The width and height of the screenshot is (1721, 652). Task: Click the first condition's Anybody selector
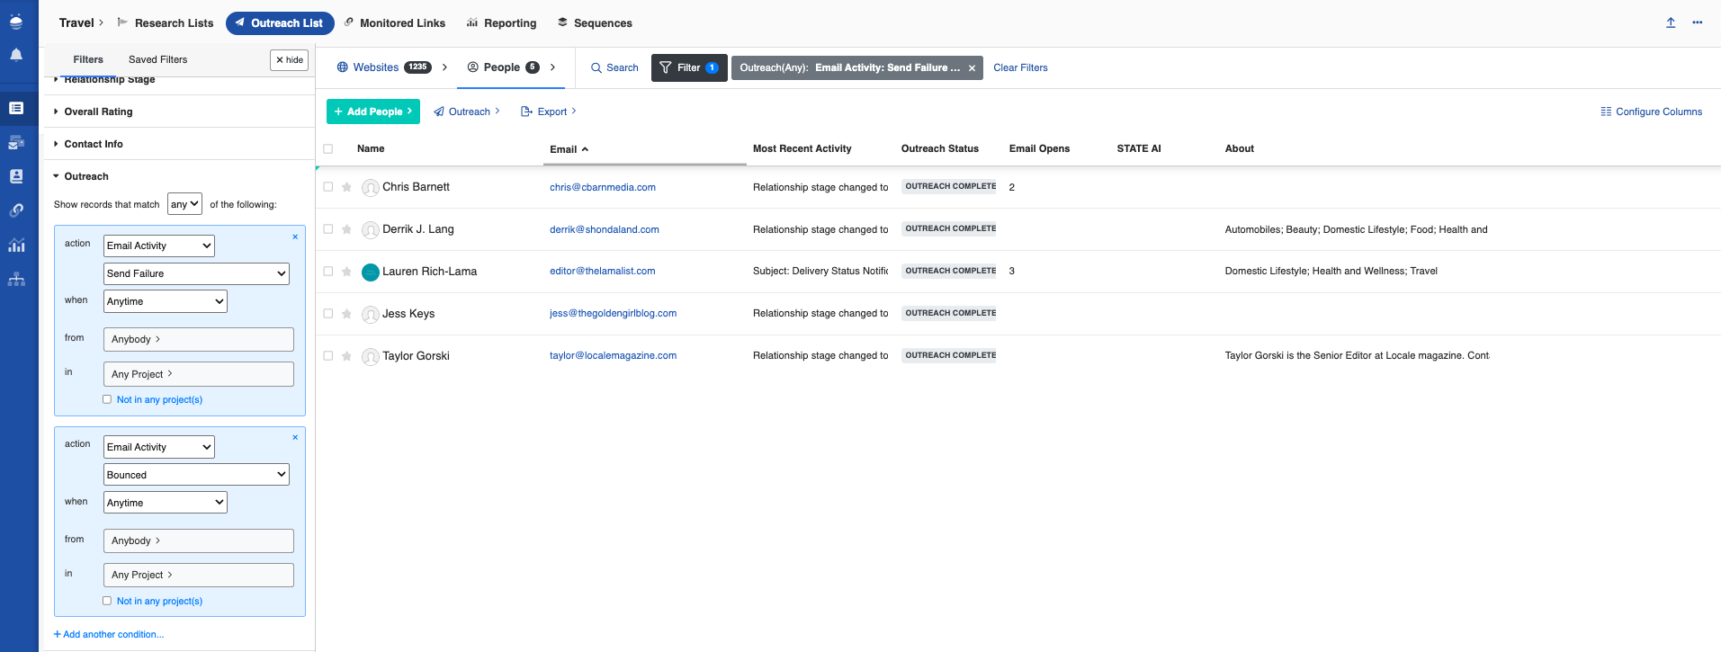(199, 339)
